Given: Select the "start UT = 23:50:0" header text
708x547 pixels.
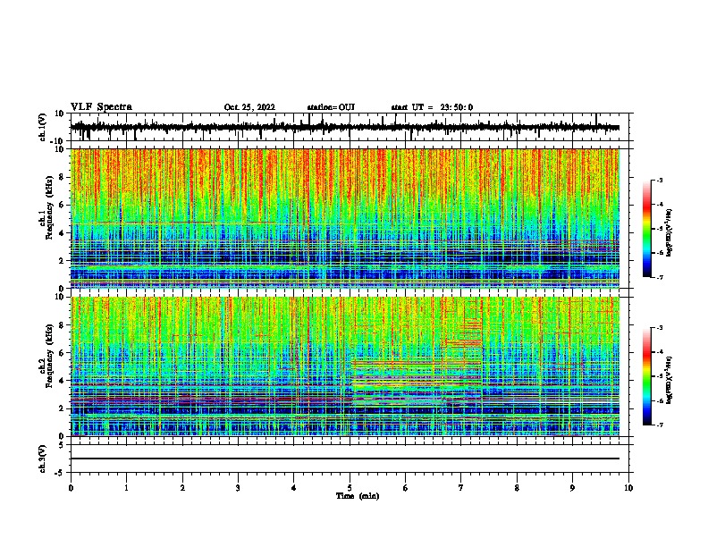Looking at the screenshot, I should pyautogui.click(x=432, y=107).
